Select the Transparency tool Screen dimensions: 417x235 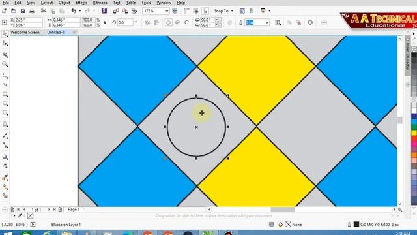(5, 166)
